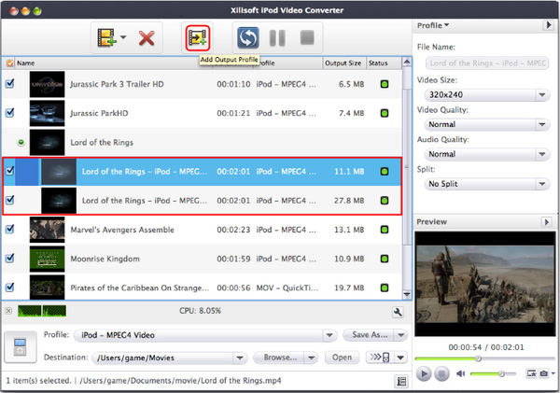Click the Moonrise Kingdom thumbnail
The height and width of the screenshot is (393, 560).
click(x=48, y=259)
